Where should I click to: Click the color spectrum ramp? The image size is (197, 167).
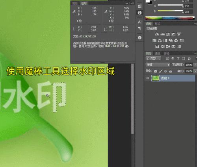(x=170, y=18)
